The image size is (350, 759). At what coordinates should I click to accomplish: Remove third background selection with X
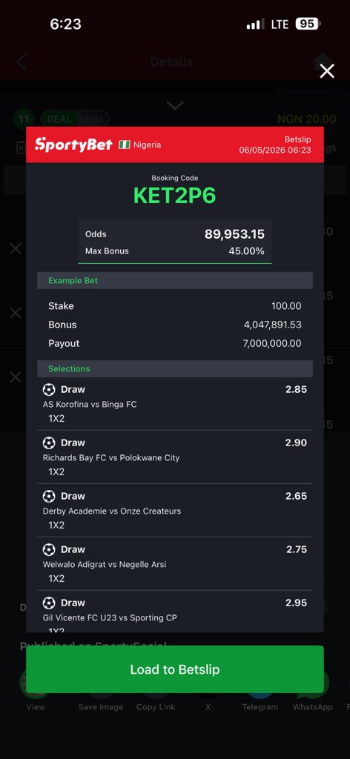16,377
